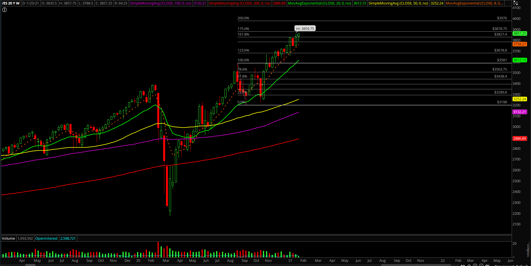Click the Hi: 3859.75 price bubble
This screenshot has height=266, width=531.
[305, 29]
